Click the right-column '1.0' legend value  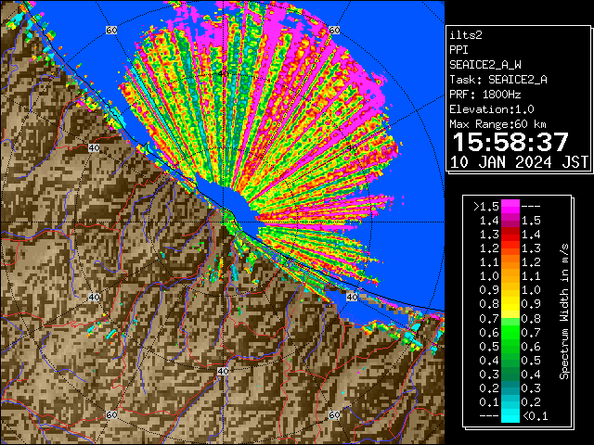coord(531,290)
